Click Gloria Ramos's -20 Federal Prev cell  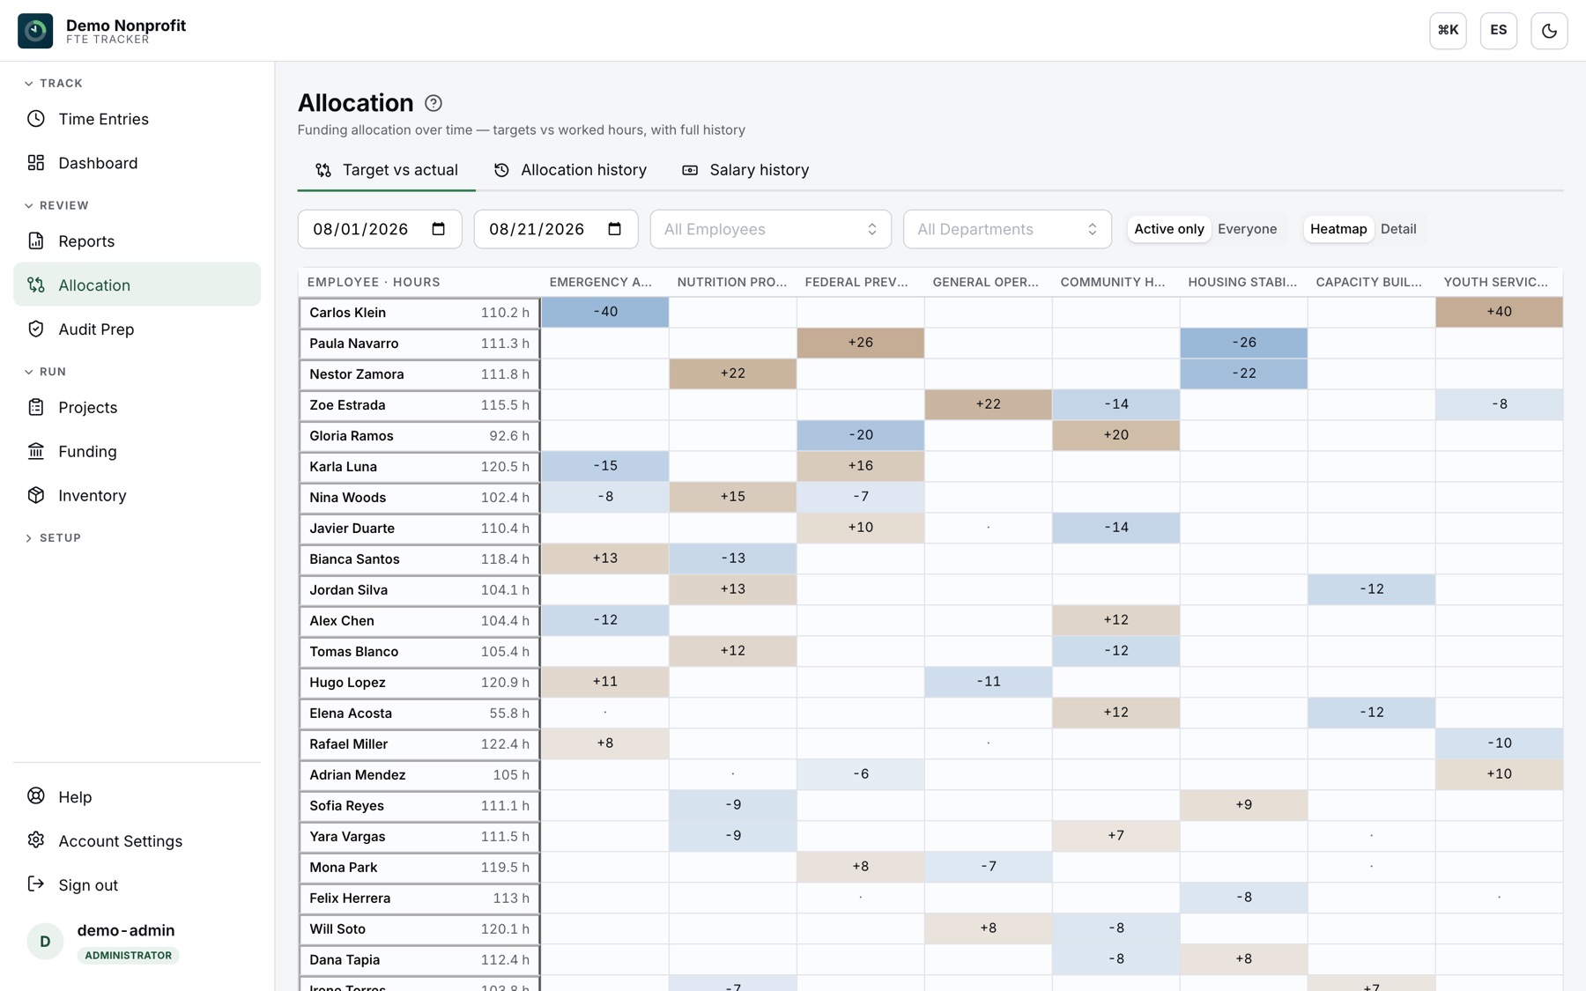(861, 435)
